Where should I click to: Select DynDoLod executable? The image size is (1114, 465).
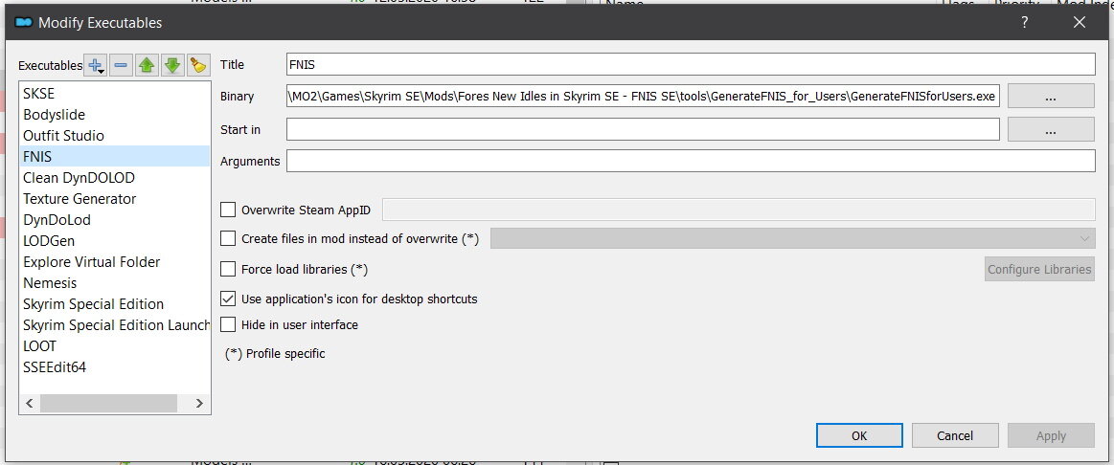pyautogui.click(x=114, y=219)
